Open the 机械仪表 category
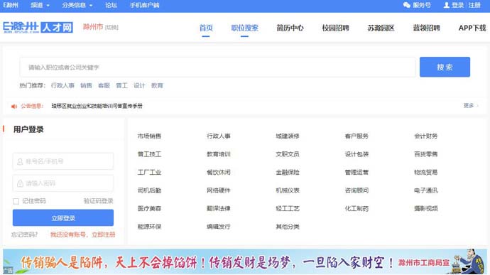Image resolution: width=490 pixels, height=275 pixels. tap(288, 190)
